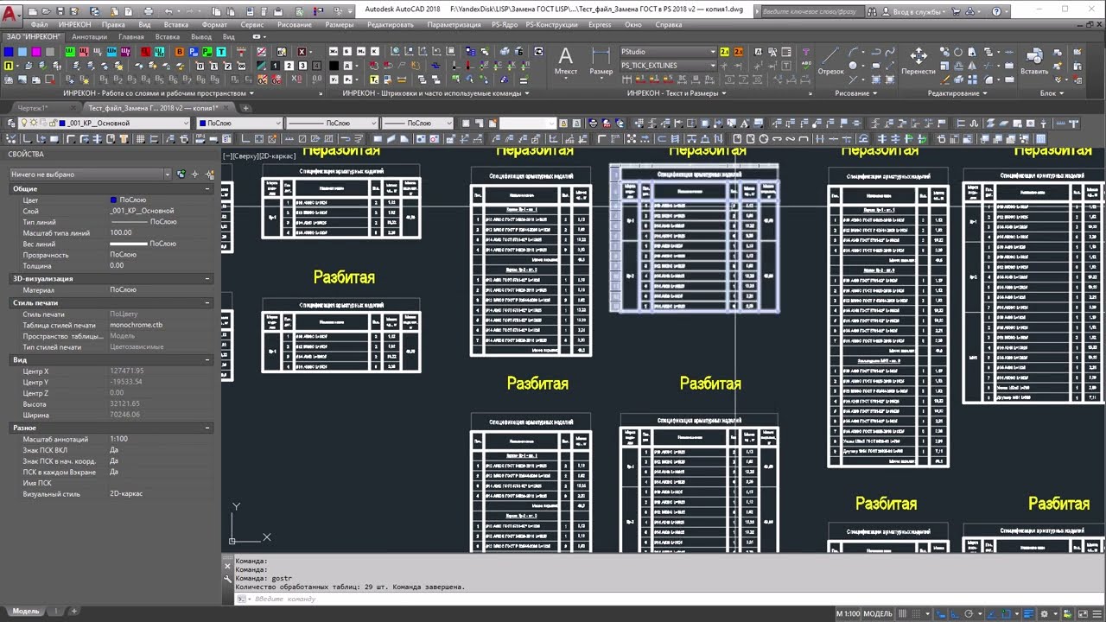This screenshot has width=1106, height=622.
Task: Click the orange 2.5 text height icon
Action: [x=739, y=52]
